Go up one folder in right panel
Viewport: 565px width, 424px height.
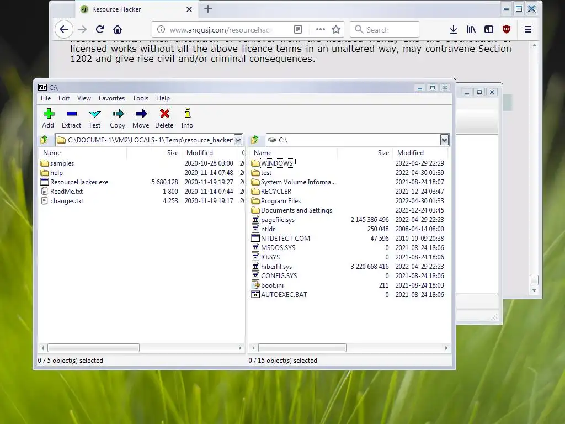tap(255, 140)
